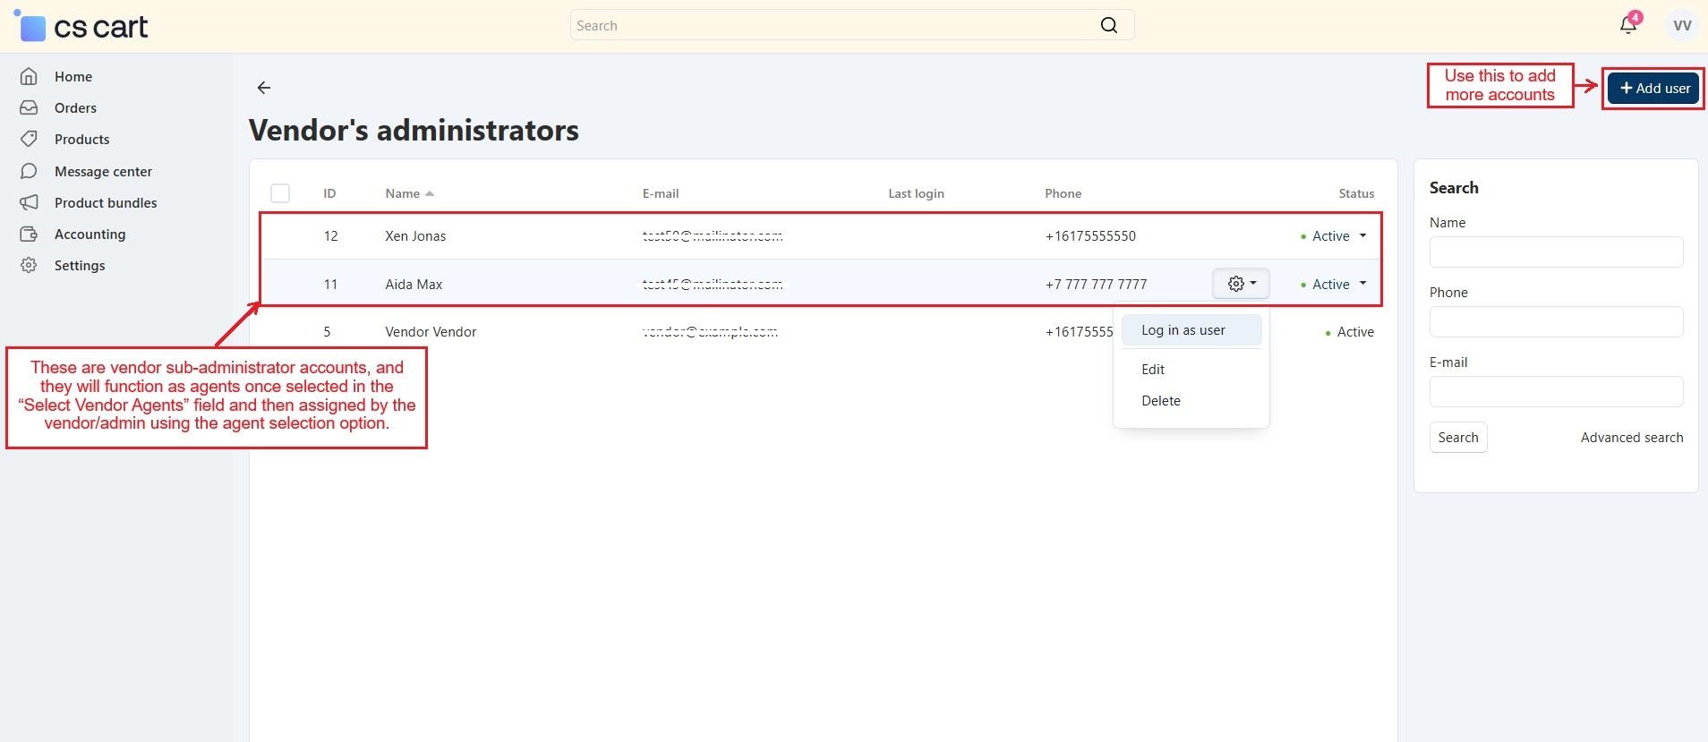
Task: Sort the table by the Name column header
Action: pos(403,193)
